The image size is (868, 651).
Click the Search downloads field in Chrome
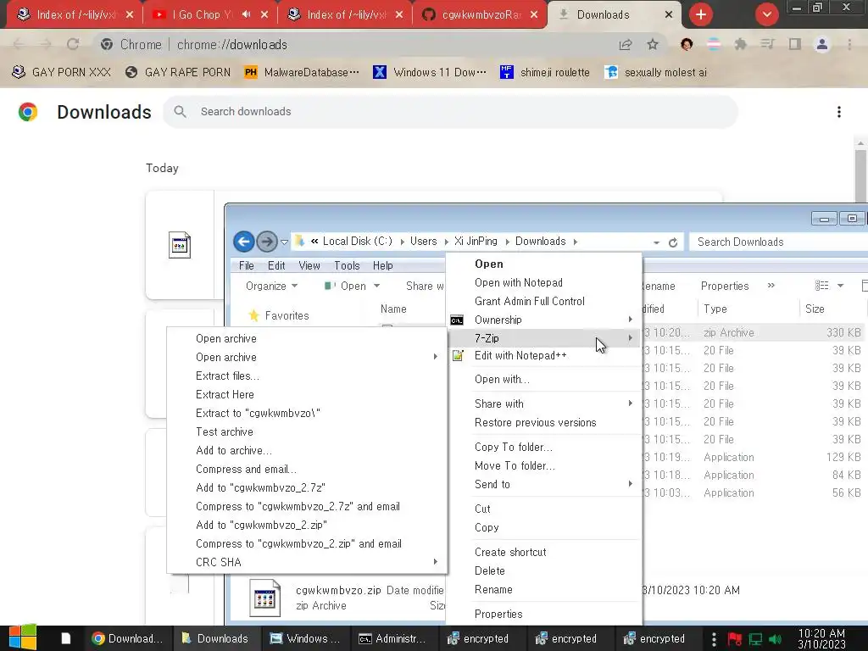(x=451, y=112)
